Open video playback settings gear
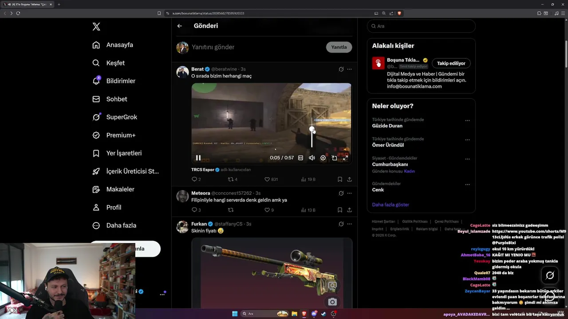This screenshot has width=568, height=319. pos(323,158)
